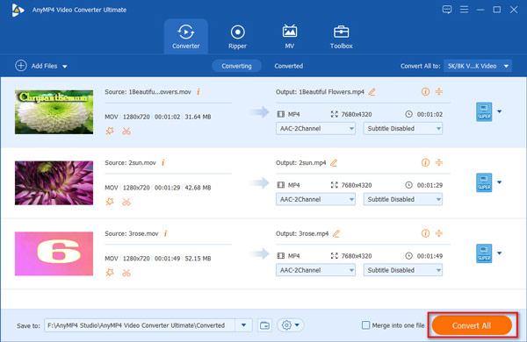
Task: Select the Chrysanthemum video thumbnail
Action: [x=54, y=111]
